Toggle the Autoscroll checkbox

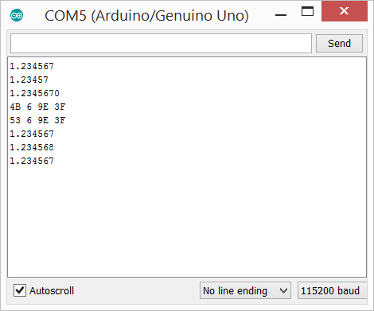pos(20,290)
